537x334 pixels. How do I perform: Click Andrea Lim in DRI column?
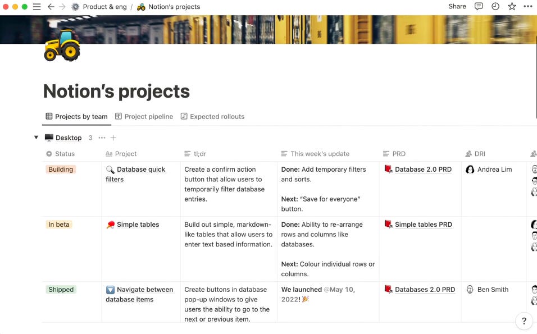(494, 169)
